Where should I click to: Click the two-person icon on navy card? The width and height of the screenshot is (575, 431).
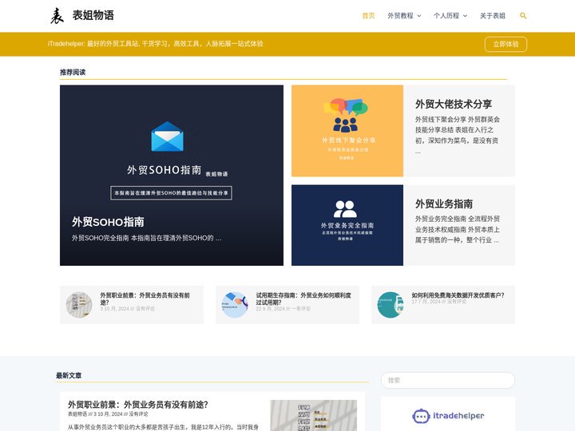pyautogui.click(x=345, y=209)
